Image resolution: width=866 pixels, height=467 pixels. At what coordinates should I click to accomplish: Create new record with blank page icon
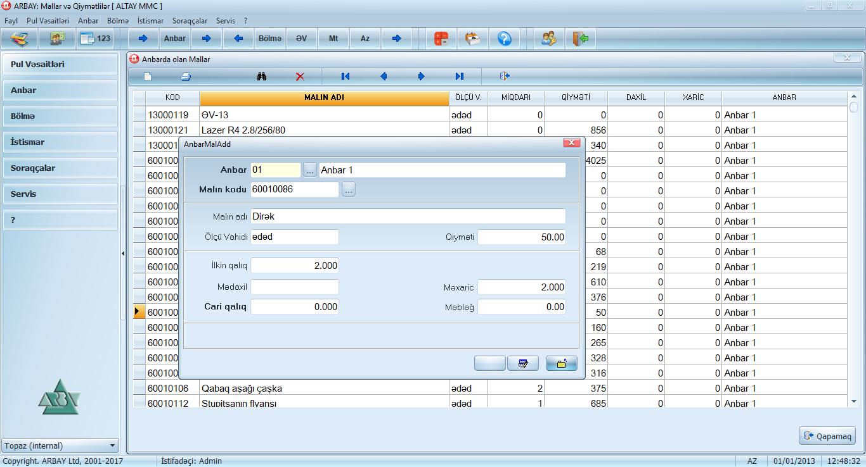point(148,77)
